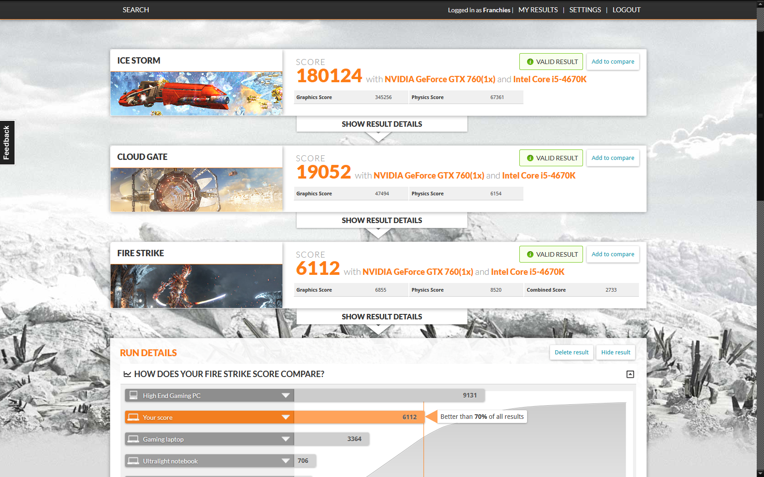
Task: Open Ultralight notebook dropdown arrow
Action: 286,461
